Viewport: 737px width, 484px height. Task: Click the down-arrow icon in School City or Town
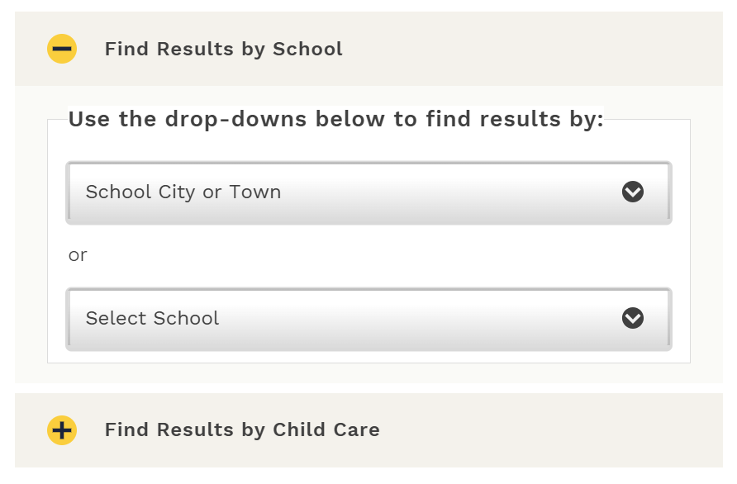pyautogui.click(x=633, y=192)
